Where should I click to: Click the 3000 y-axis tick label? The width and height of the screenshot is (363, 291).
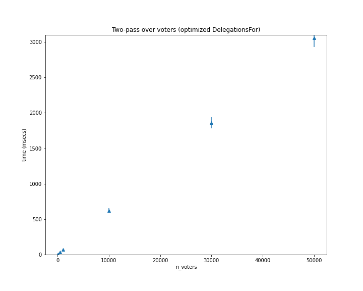click(x=35, y=42)
